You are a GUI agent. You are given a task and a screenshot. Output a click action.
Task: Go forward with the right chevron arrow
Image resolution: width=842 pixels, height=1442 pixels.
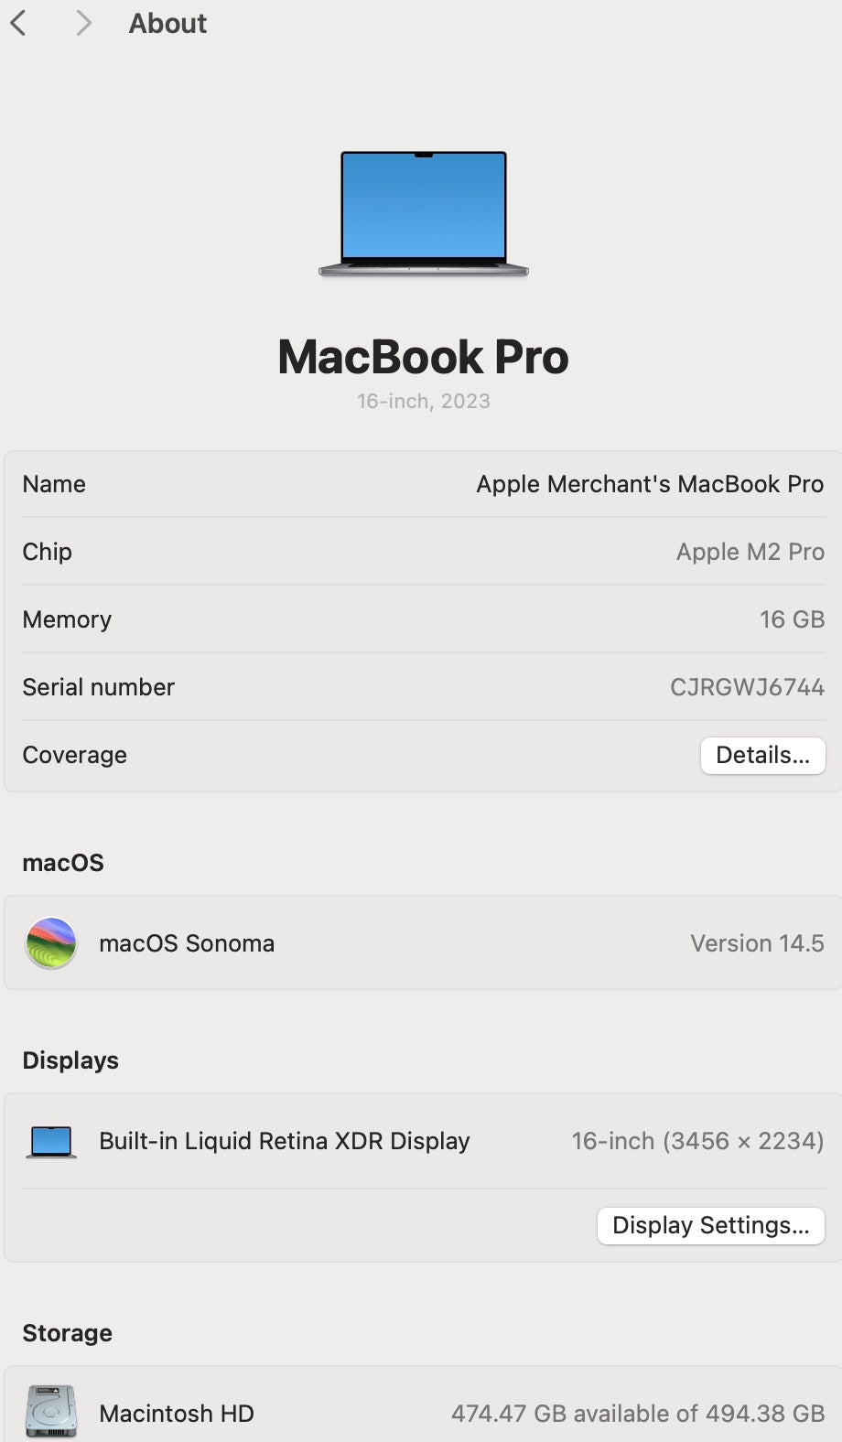83,23
